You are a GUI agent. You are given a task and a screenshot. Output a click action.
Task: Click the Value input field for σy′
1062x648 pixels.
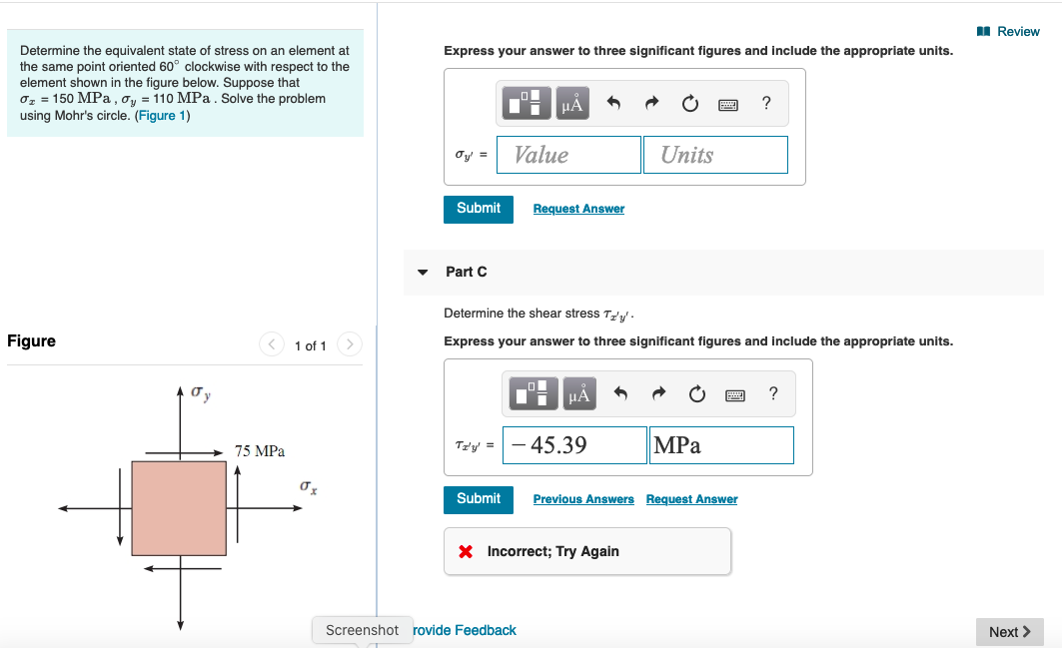pyautogui.click(x=567, y=155)
